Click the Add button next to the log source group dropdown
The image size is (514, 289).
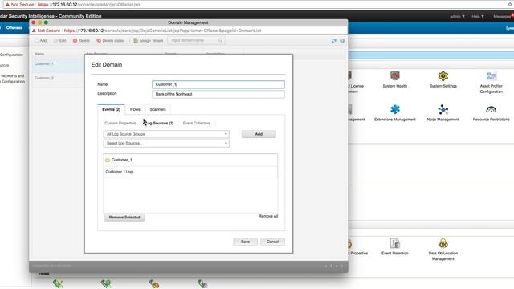[x=259, y=134]
